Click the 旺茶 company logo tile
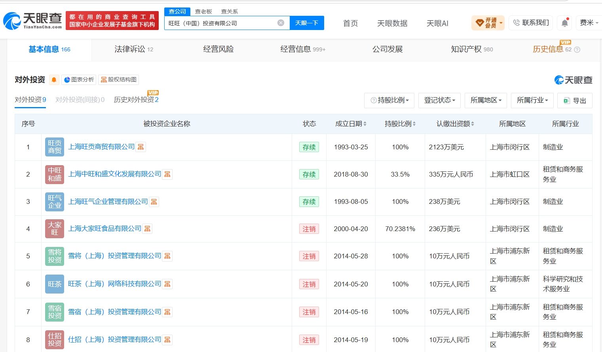This screenshot has width=602, height=352. (x=55, y=284)
